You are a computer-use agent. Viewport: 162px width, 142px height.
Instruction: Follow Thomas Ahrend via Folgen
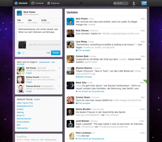(29, 91)
